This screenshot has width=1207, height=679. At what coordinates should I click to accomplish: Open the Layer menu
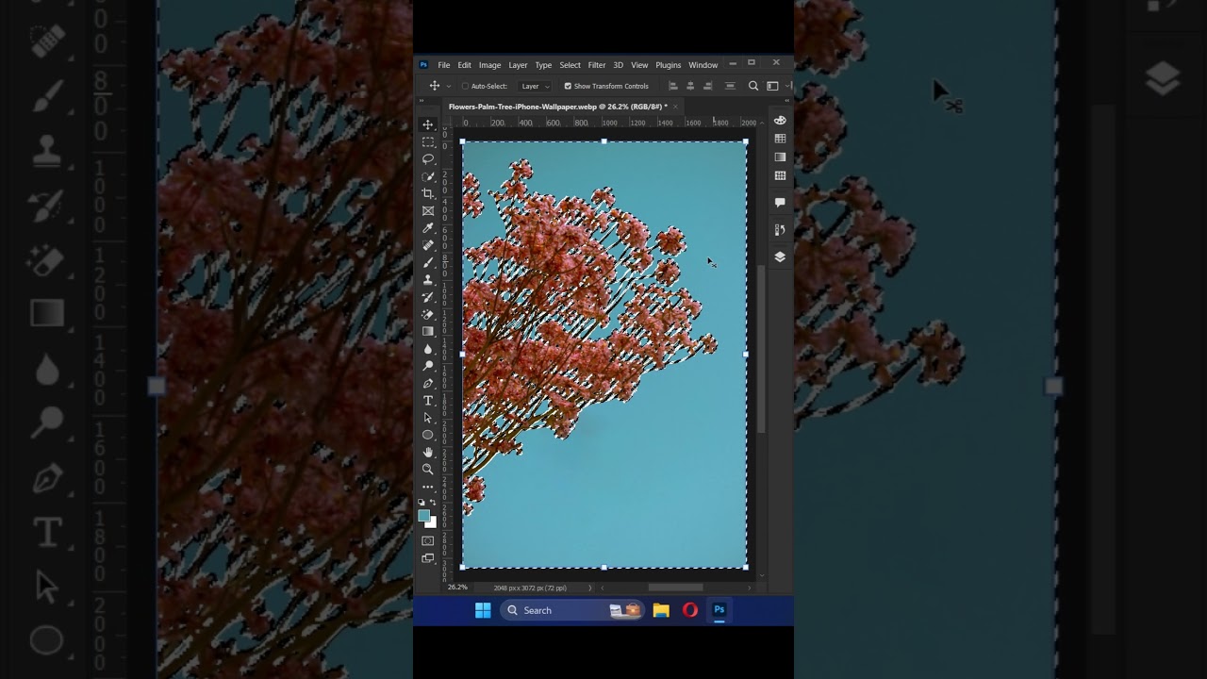(518, 65)
